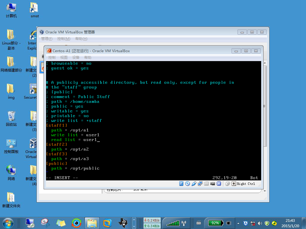This screenshot has height=229, width=306.
Task: Open the 计算机 desktop icon
Action: [x=11, y=10]
